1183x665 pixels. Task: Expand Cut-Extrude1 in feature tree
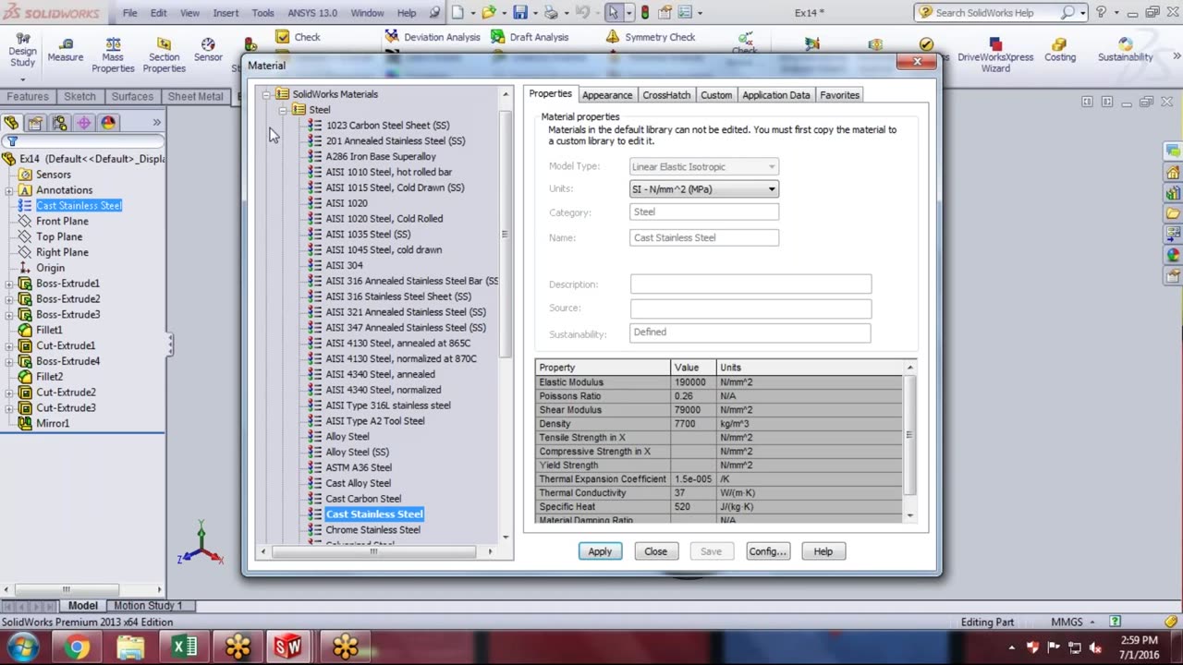9,345
